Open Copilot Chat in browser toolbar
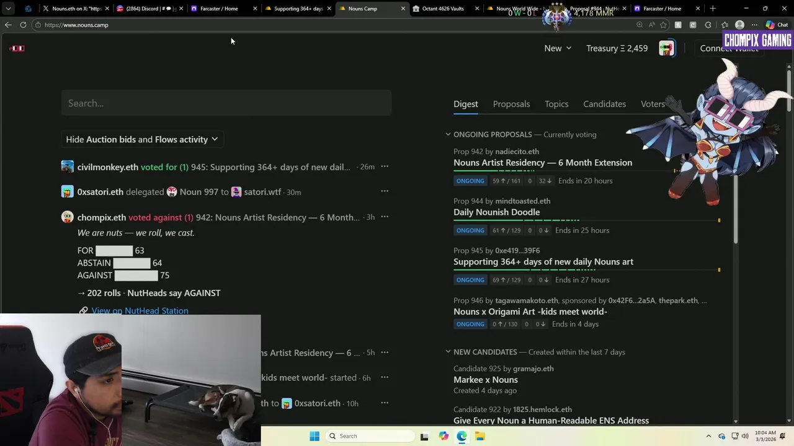This screenshot has height=446, width=794. [x=778, y=25]
